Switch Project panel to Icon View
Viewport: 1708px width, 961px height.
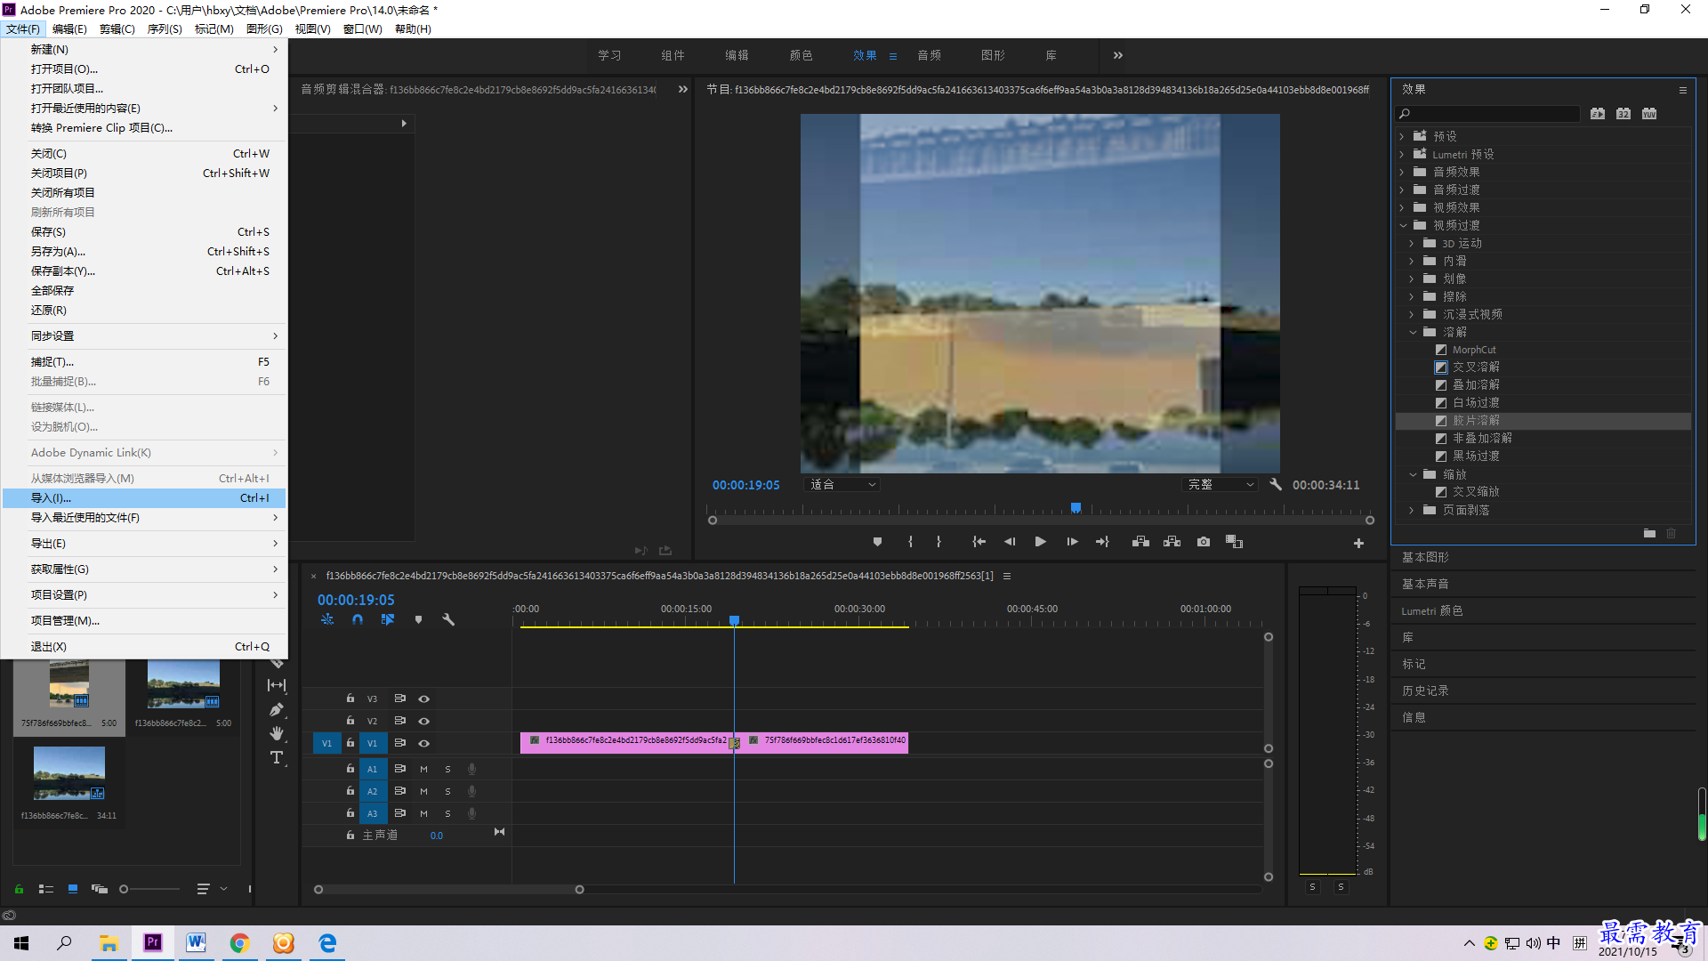coord(73,889)
